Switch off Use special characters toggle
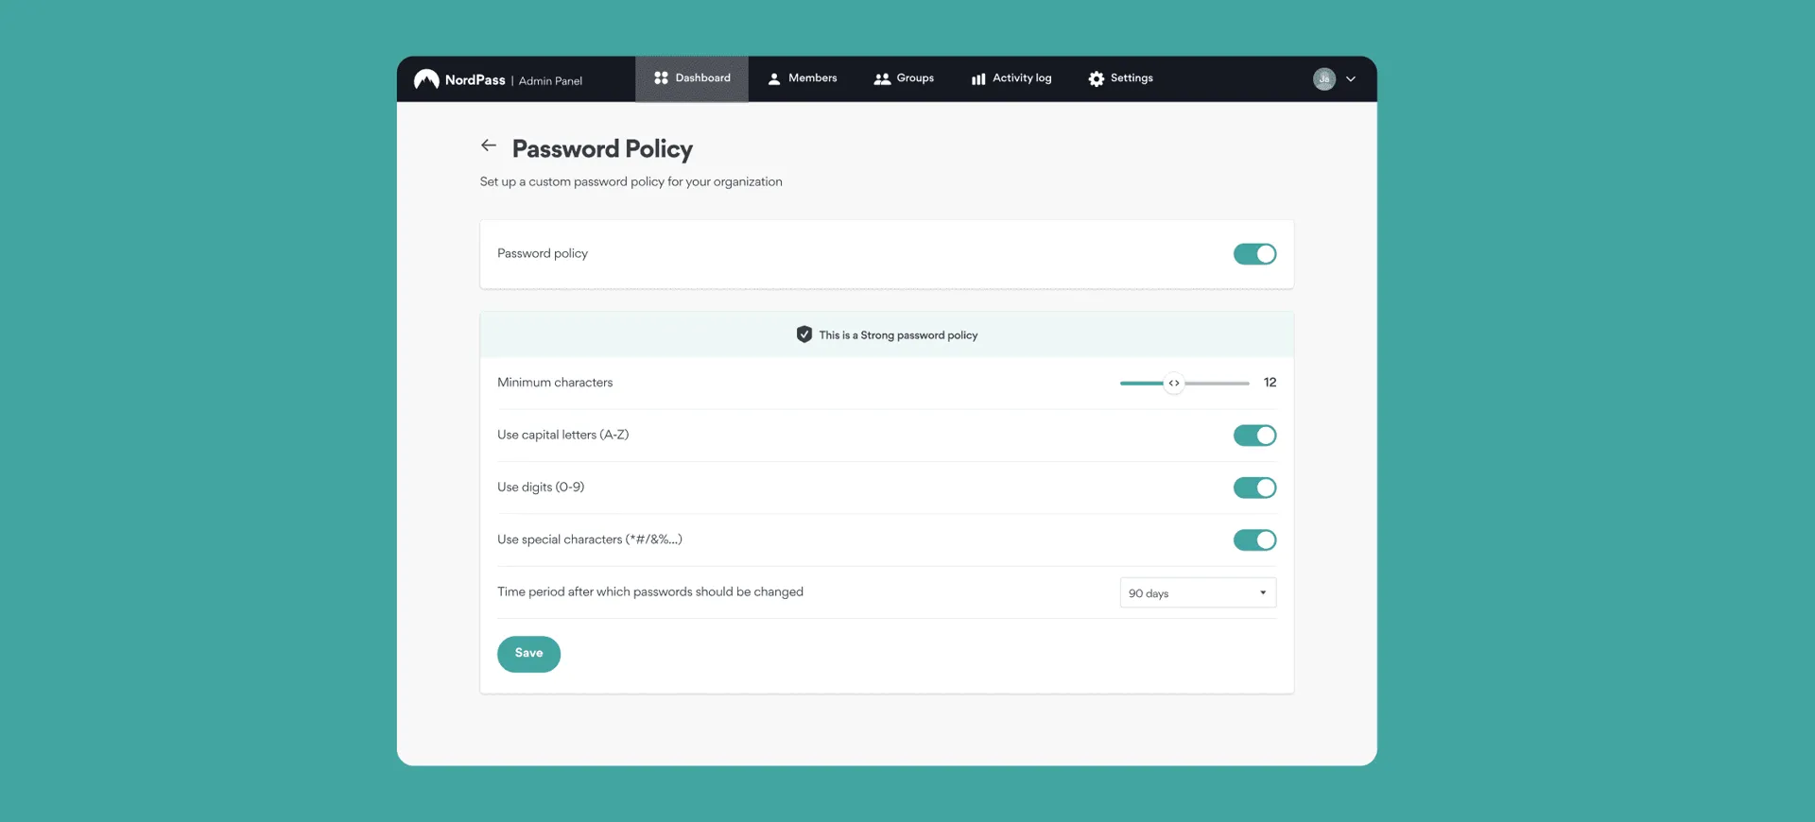This screenshot has height=822, width=1815. 1254,540
